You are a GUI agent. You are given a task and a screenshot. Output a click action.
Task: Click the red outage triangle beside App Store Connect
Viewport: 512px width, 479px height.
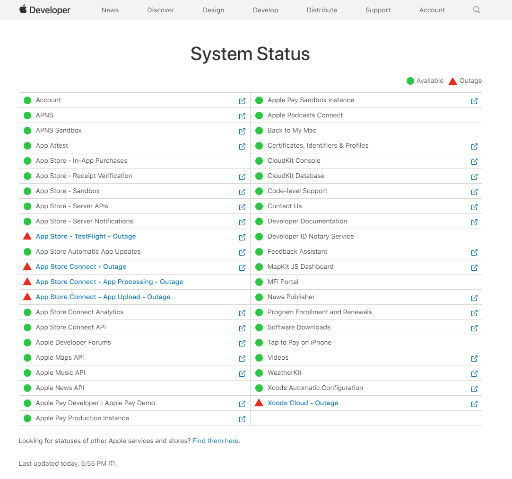(x=27, y=266)
